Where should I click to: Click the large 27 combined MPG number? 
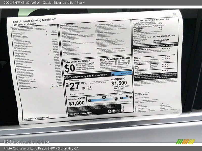click(74, 86)
